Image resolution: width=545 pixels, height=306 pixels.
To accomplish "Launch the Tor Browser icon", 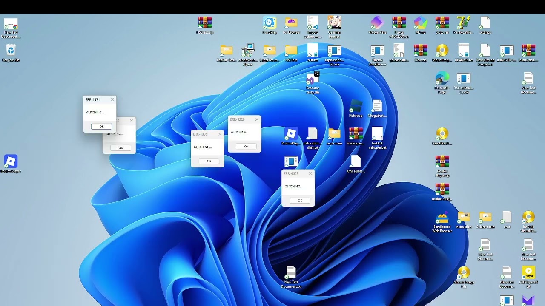I will point(291,25).
